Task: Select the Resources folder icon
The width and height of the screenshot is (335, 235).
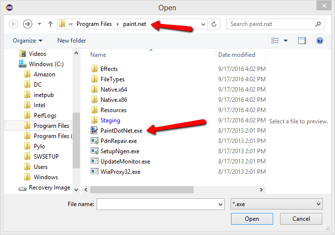Action: pyautogui.click(x=94, y=110)
